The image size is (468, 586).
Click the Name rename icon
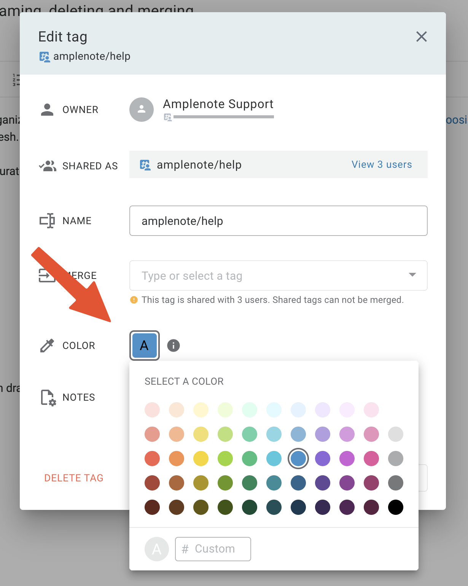pyautogui.click(x=47, y=221)
